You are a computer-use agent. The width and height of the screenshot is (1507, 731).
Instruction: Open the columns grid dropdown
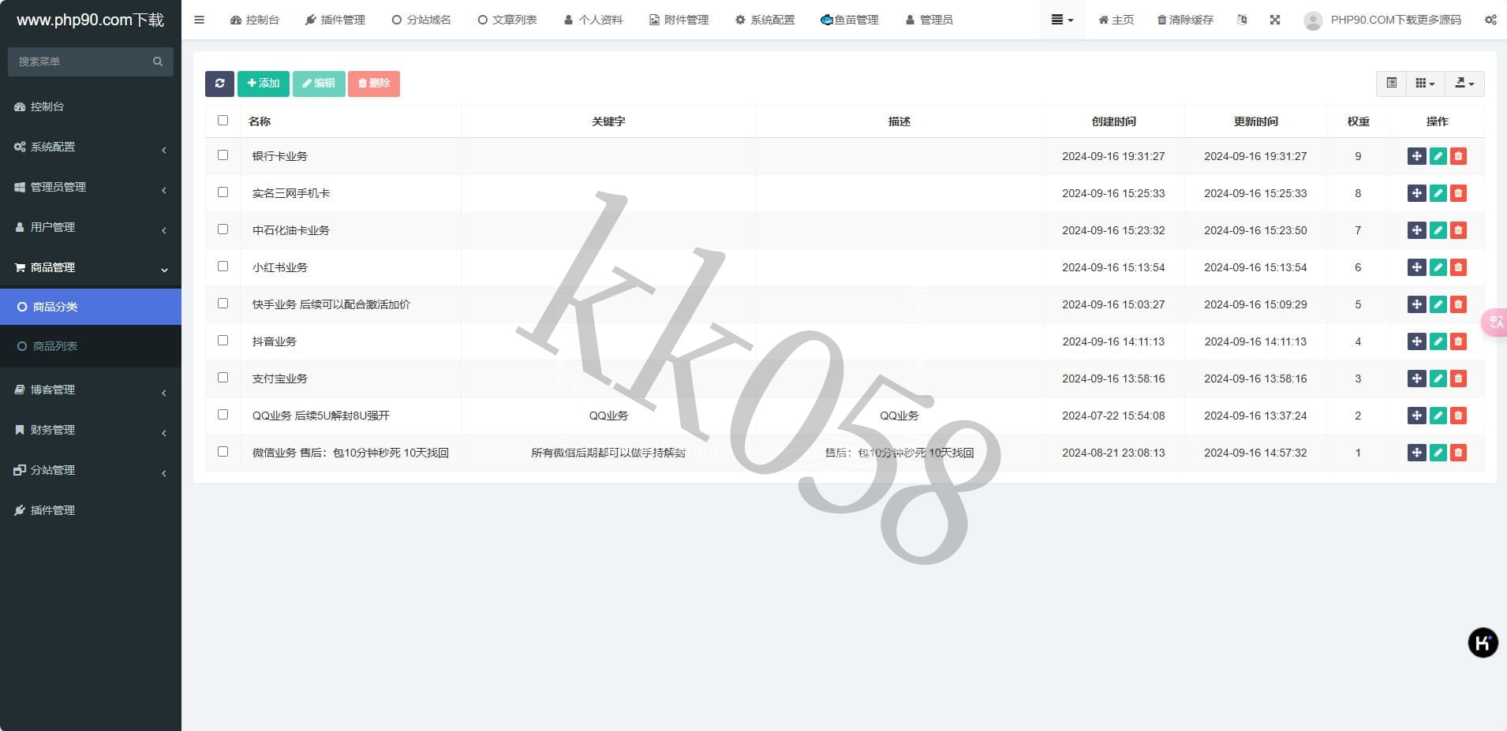point(1425,84)
